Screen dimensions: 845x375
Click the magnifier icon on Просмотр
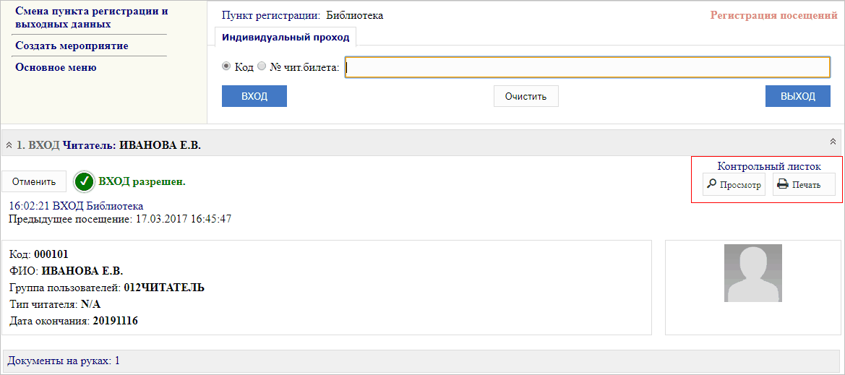(x=711, y=185)
